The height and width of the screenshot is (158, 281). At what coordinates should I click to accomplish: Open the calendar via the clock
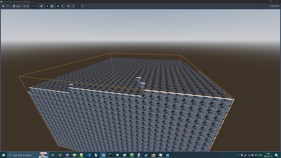click(268, 155)
